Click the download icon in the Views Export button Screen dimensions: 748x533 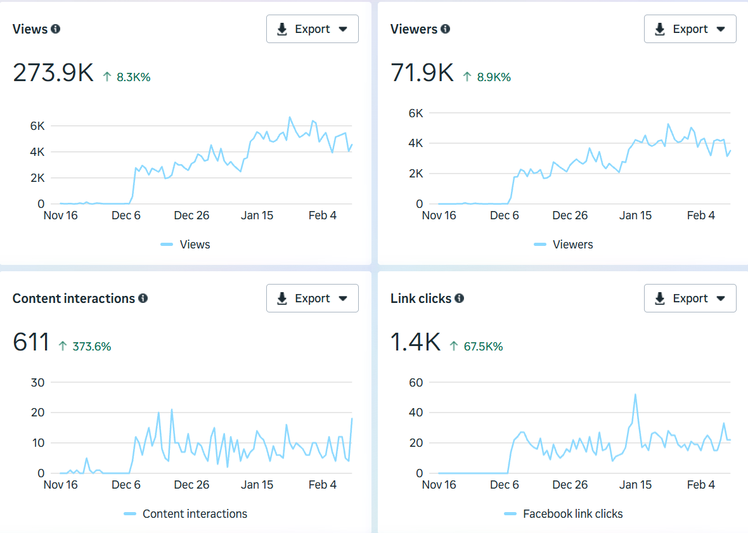(x=281, y=29)
